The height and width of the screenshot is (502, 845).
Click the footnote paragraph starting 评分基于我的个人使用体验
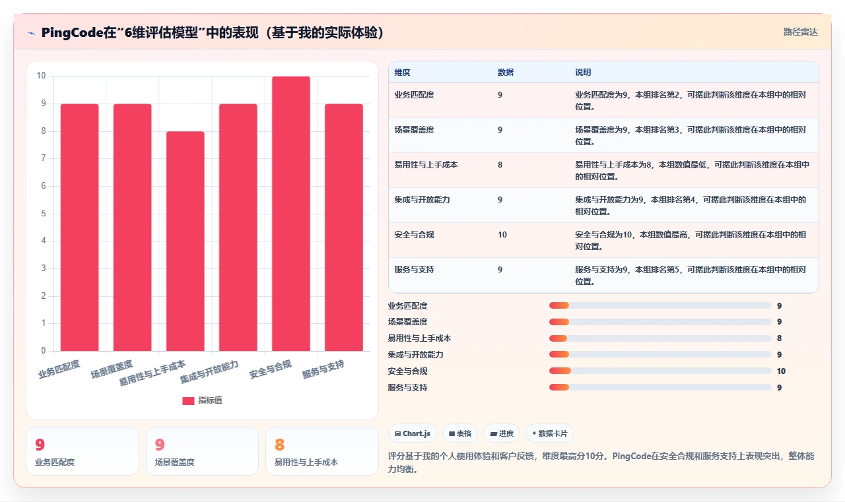[601, 463]
